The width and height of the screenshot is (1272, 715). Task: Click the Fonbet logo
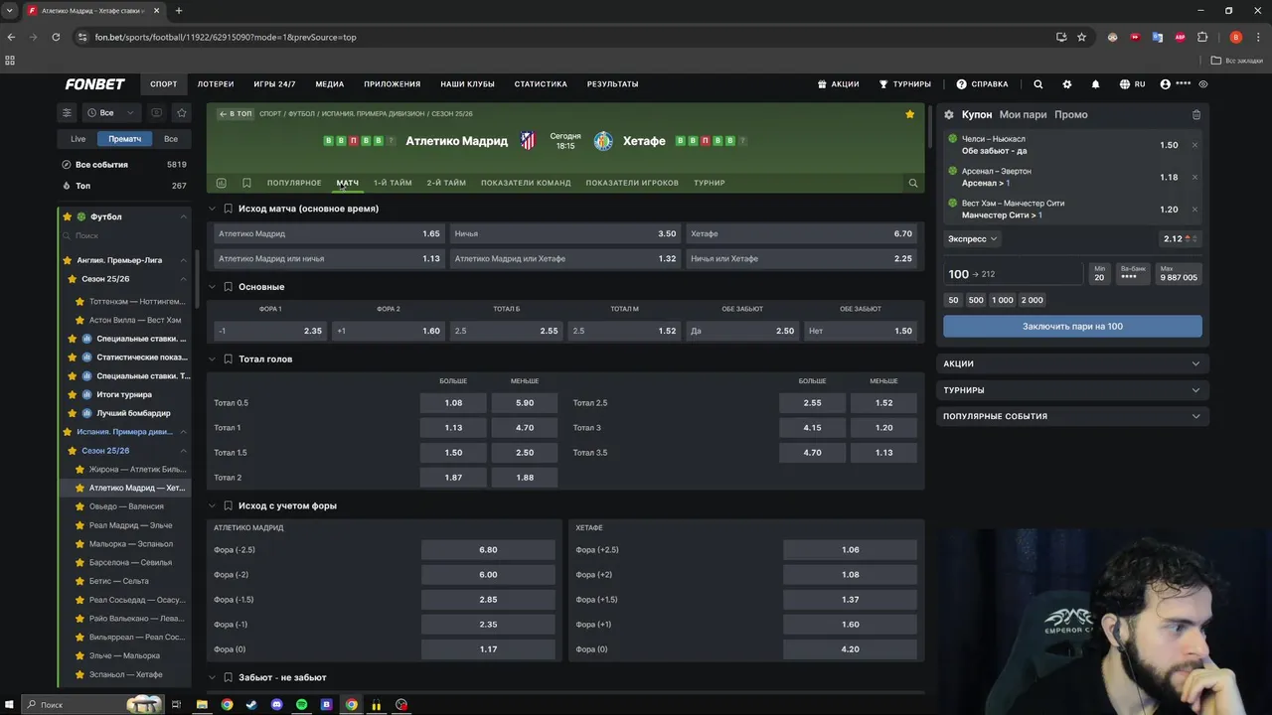(x=94, y=84)
